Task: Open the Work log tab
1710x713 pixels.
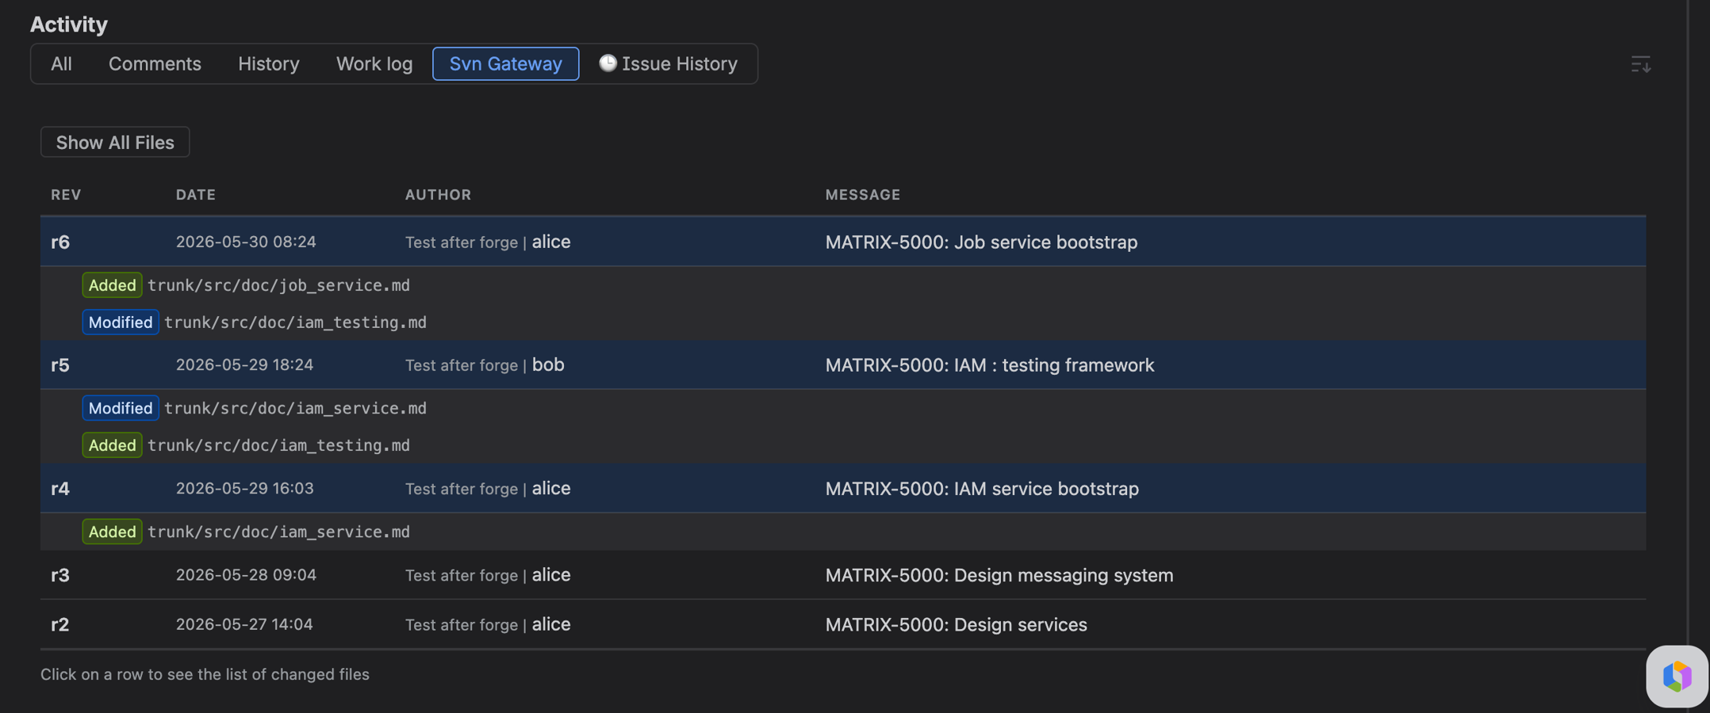Action: [374, 63]
